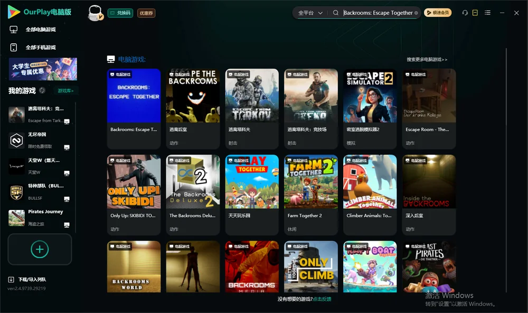The width and height of the screenshot is (528, 313).
Task: Click the 电脑游戏 section monitor icon
Action: click(111, 59)
